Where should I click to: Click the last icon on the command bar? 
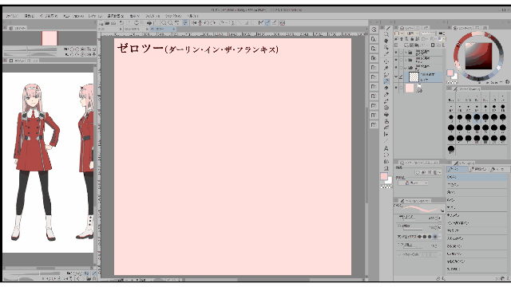282,23
